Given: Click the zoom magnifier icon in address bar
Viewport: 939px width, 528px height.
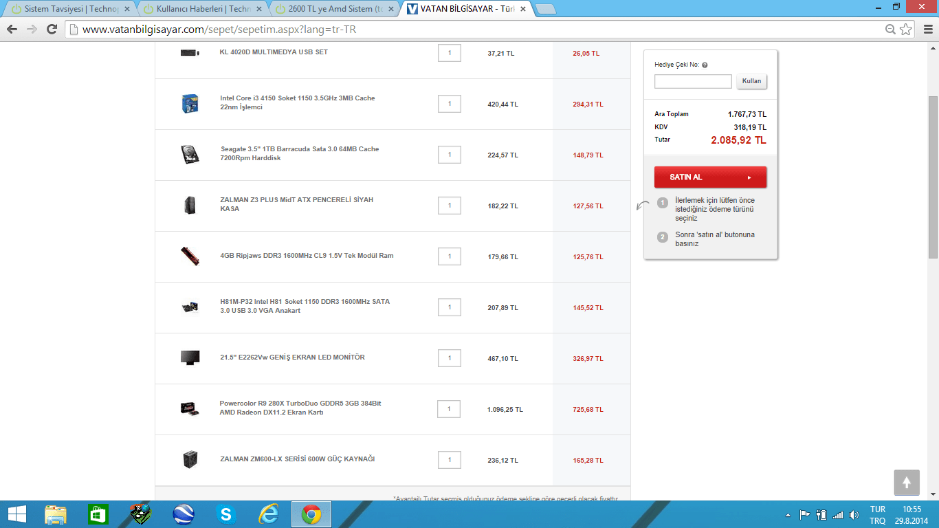Looking at the screenshot, I should [x=891, y=30].
